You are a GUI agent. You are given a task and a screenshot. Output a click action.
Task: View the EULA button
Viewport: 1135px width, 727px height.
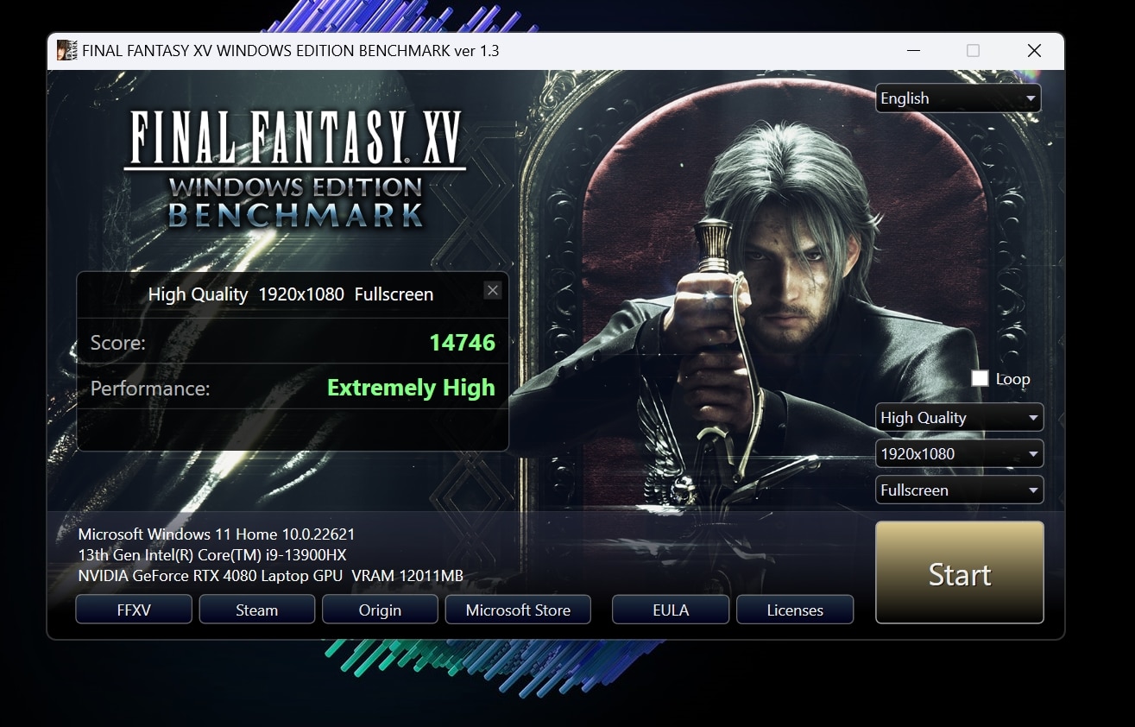671,610
